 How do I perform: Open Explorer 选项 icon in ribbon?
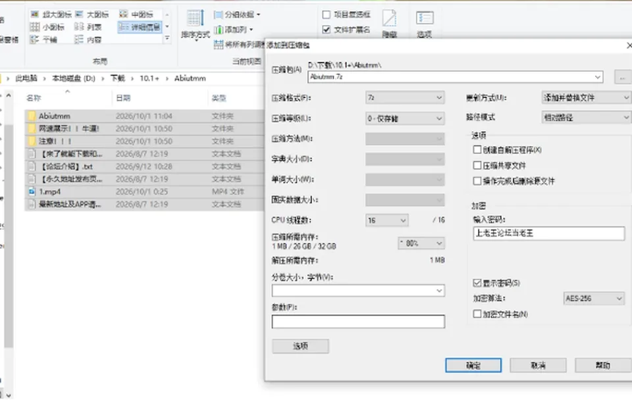425,24
